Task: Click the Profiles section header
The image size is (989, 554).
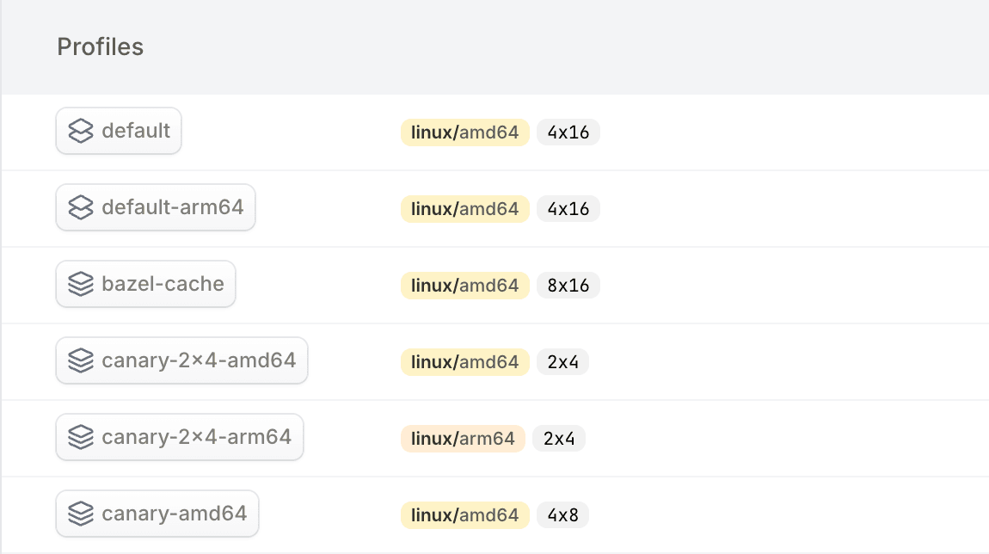Action: click(x=100, y=46)
